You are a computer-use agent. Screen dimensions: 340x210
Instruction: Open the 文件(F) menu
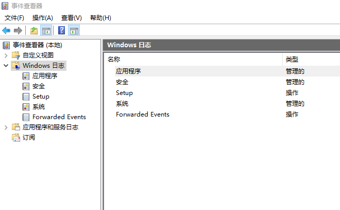point(14,18)
